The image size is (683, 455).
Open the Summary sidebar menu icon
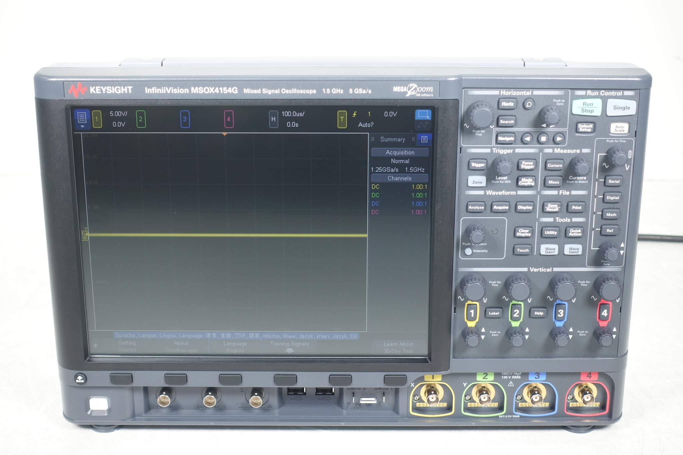pos(424,139)
